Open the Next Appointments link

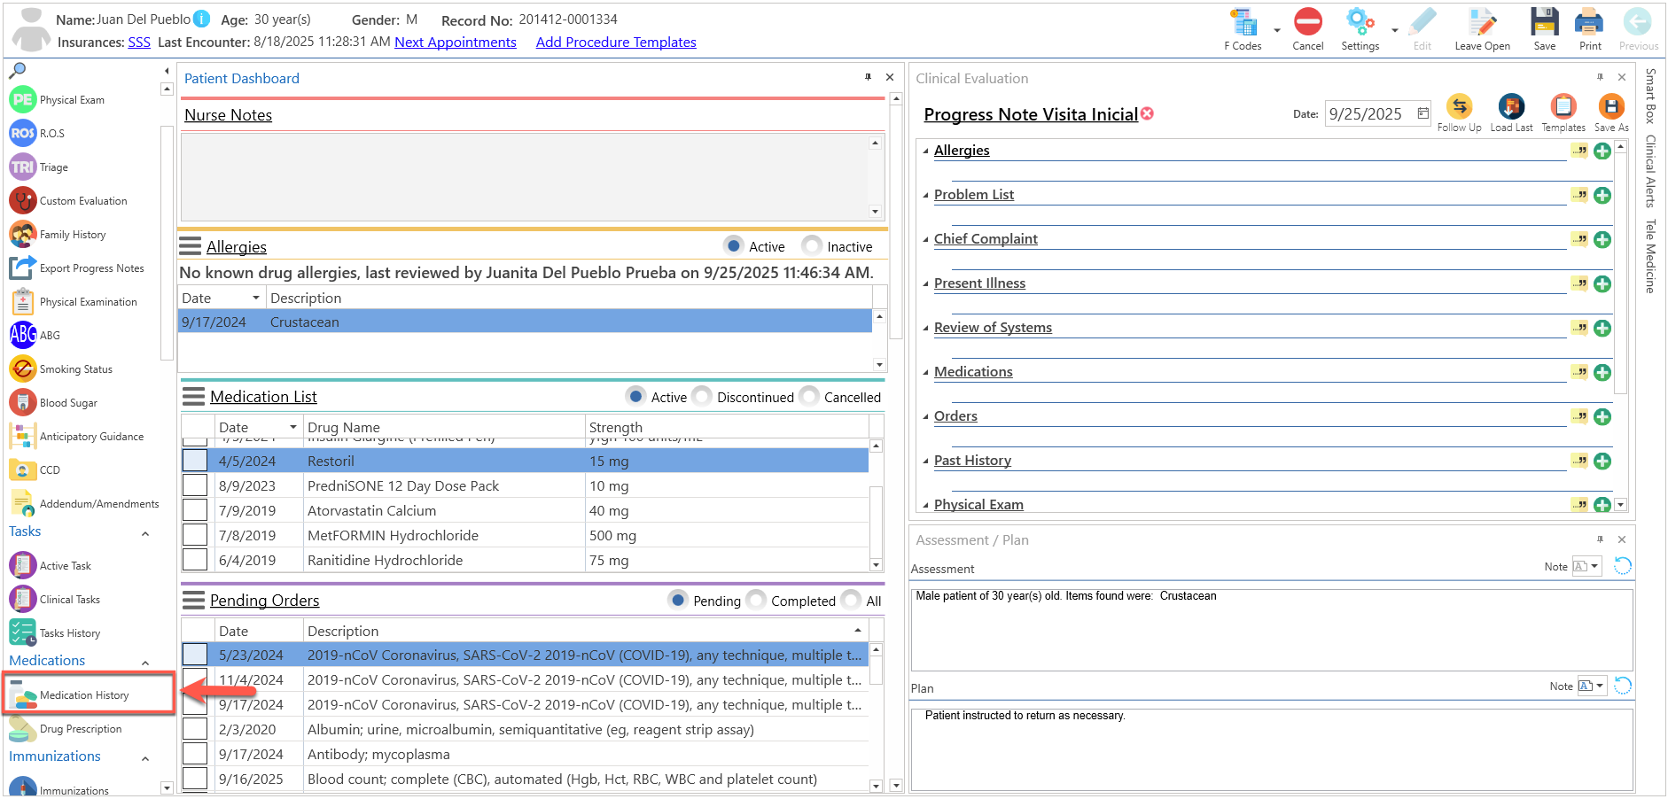[x=456, y=42]
